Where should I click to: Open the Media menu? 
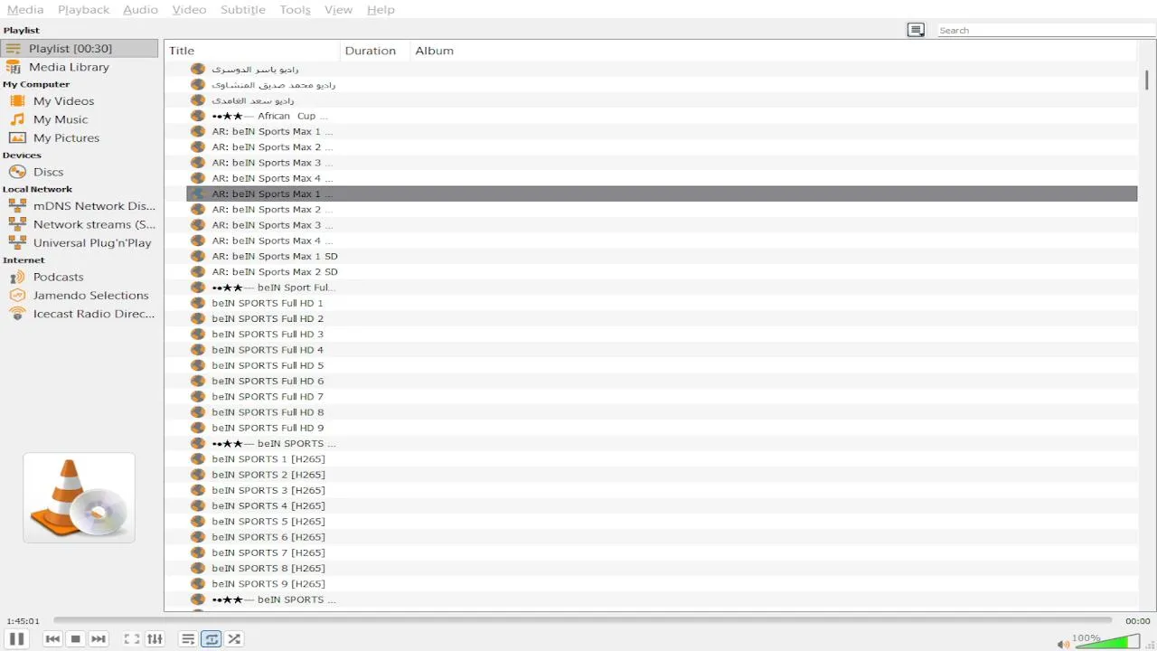(24, 9)
